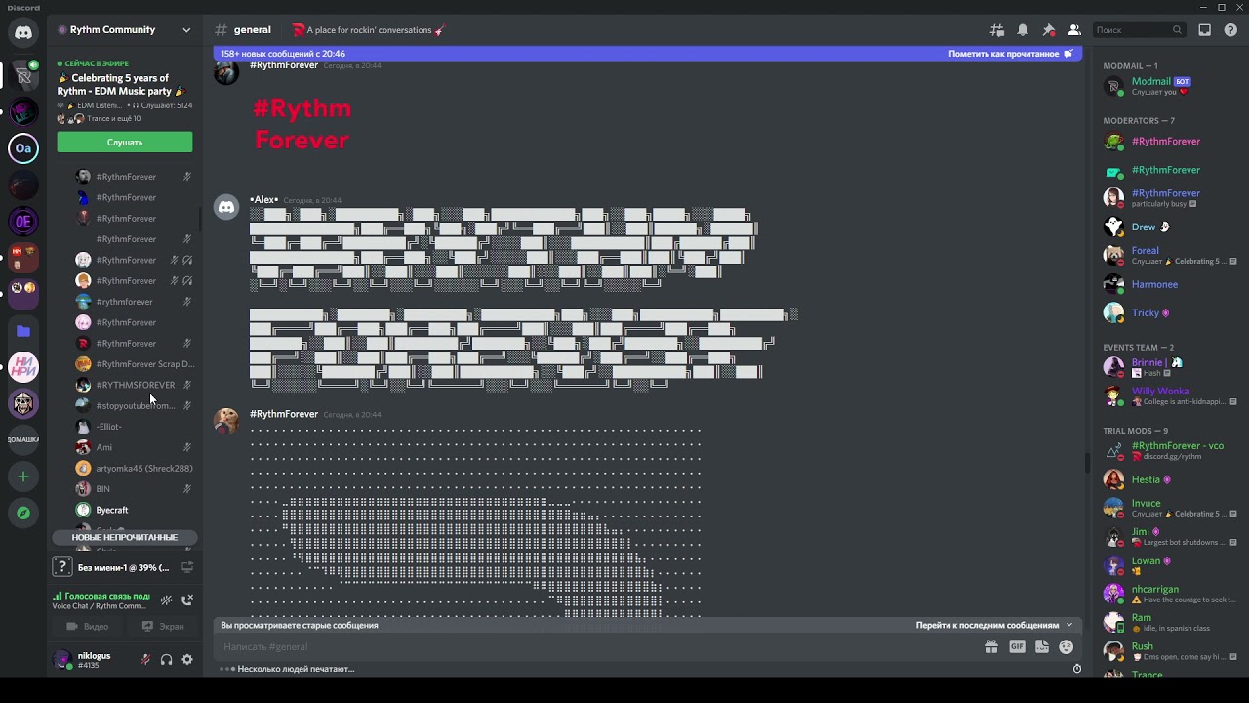
Task: Focus the Поиск search box
Action: (1139, 30)
